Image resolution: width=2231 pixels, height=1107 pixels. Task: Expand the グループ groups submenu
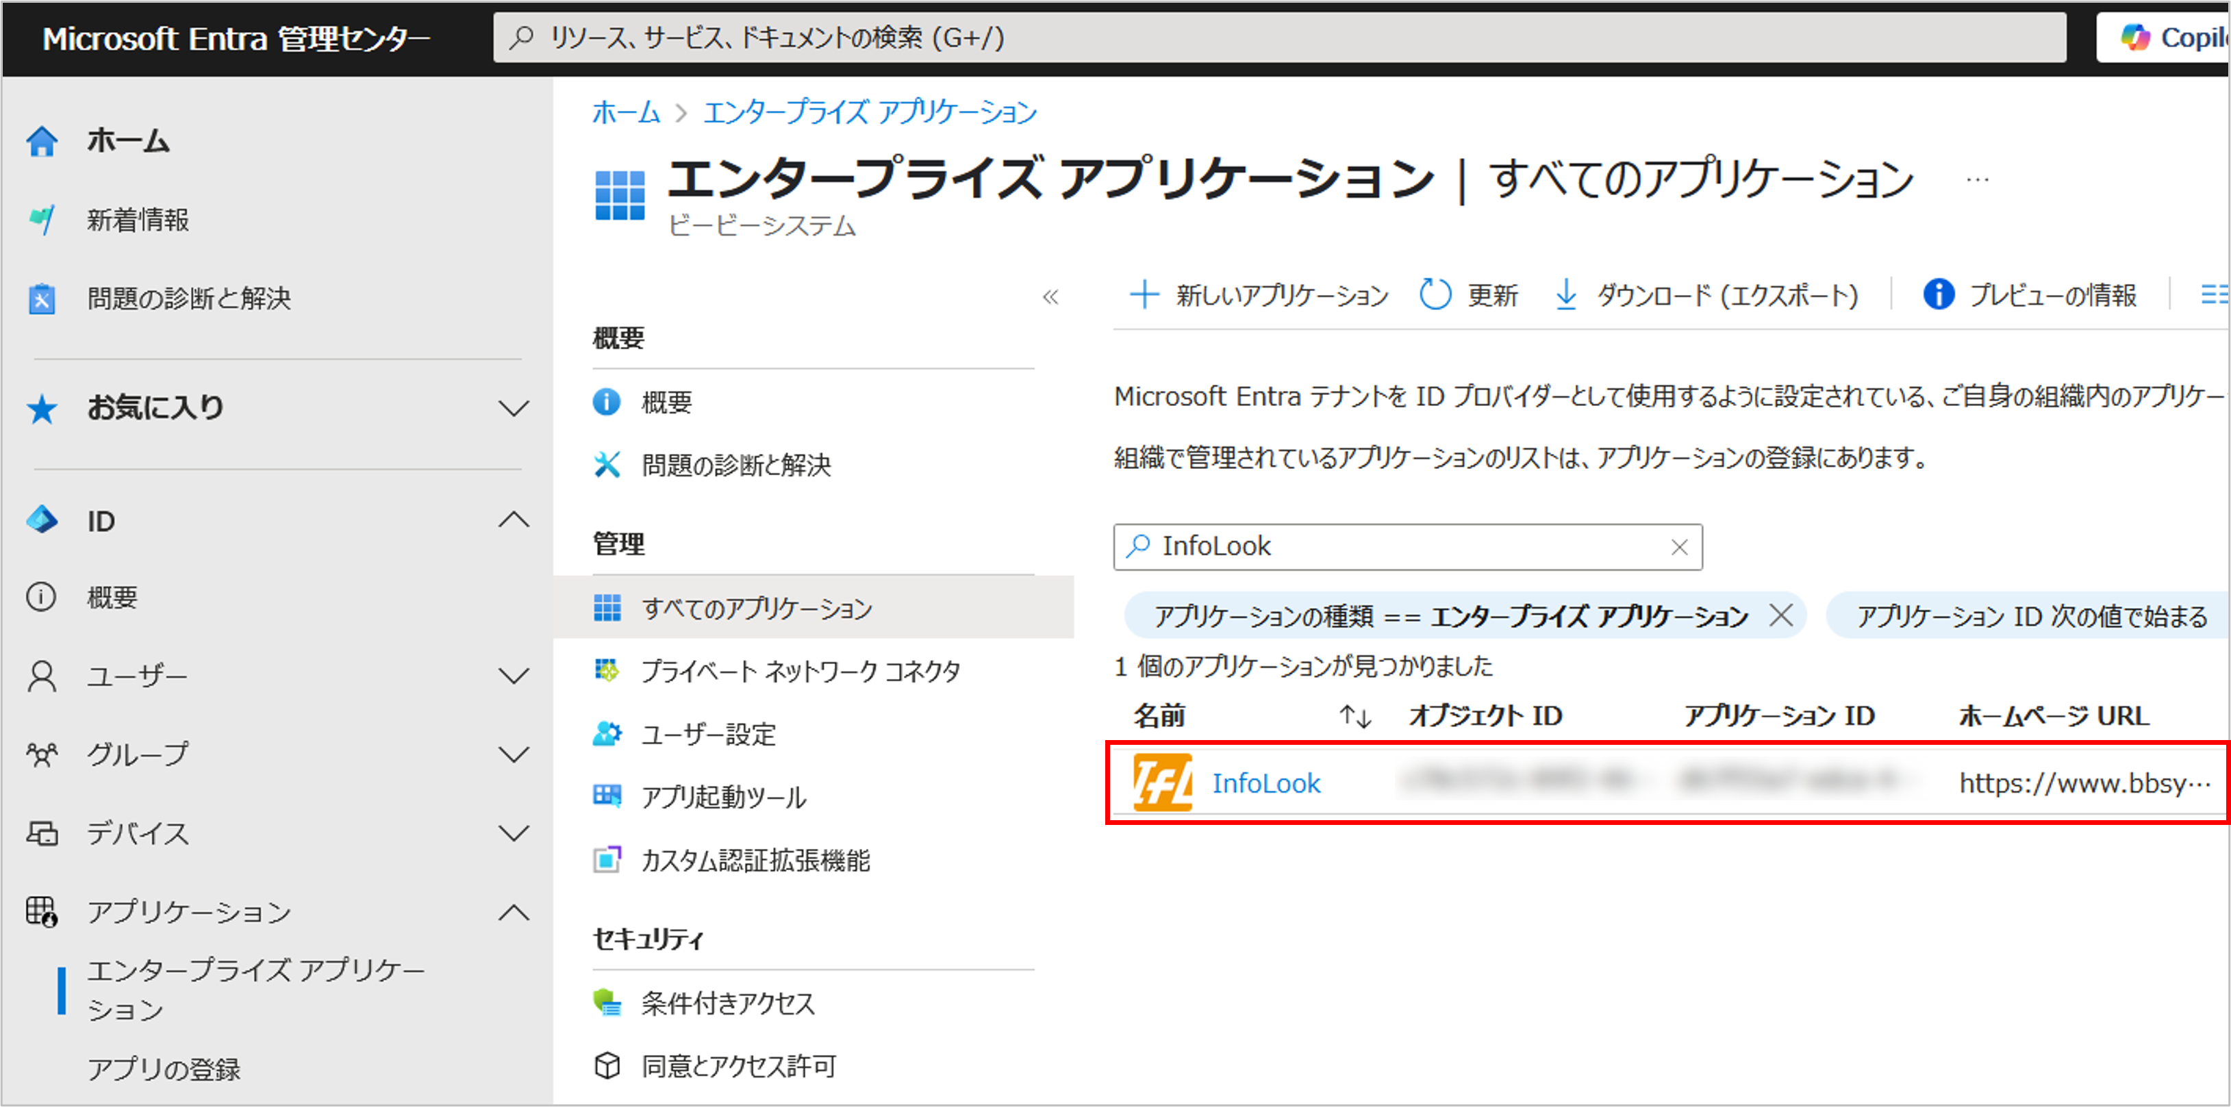coord(514,754)
